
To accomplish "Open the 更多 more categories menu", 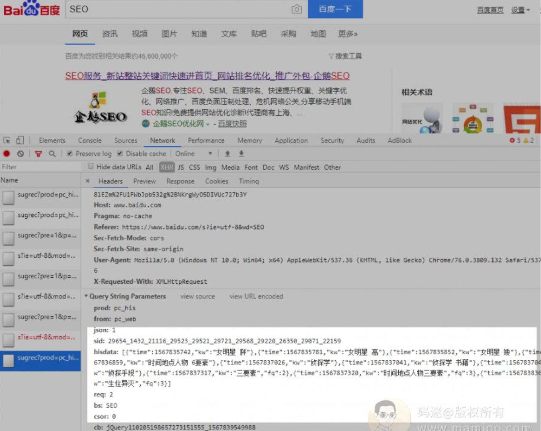I will tap(348, 34).
